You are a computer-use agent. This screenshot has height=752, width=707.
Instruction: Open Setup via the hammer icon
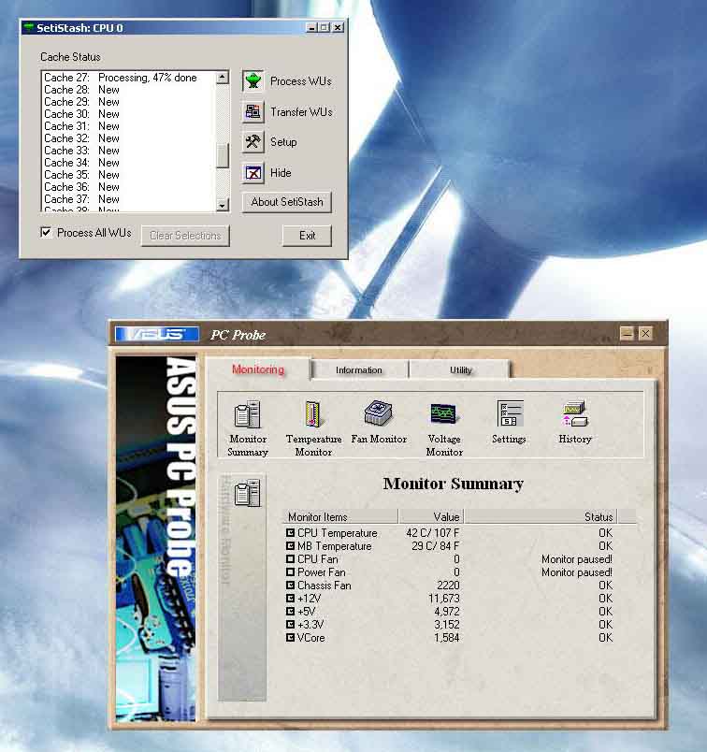[252, 142]
